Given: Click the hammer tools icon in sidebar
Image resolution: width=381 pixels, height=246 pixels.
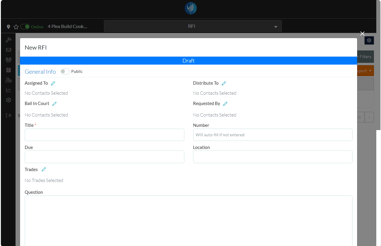Looking at the screenshot, I should [9, 40].
